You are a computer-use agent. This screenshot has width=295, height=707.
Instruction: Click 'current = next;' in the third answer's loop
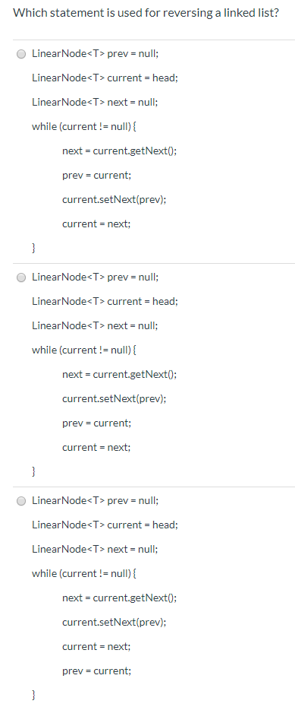[96, 647]
